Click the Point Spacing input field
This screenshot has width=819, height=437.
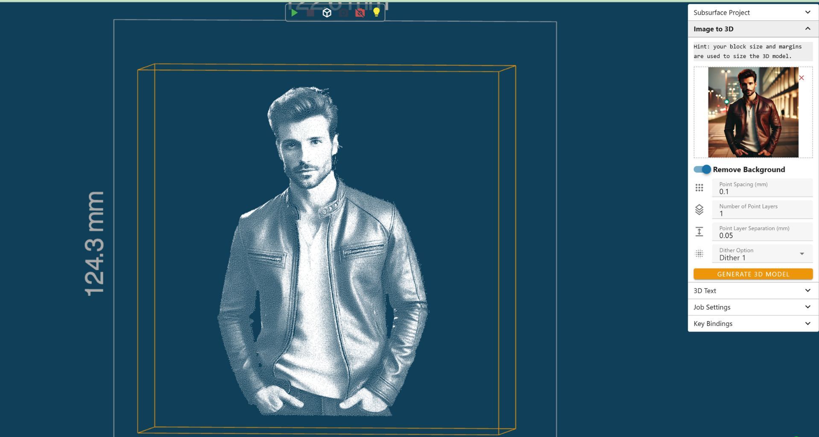[762, 191]
